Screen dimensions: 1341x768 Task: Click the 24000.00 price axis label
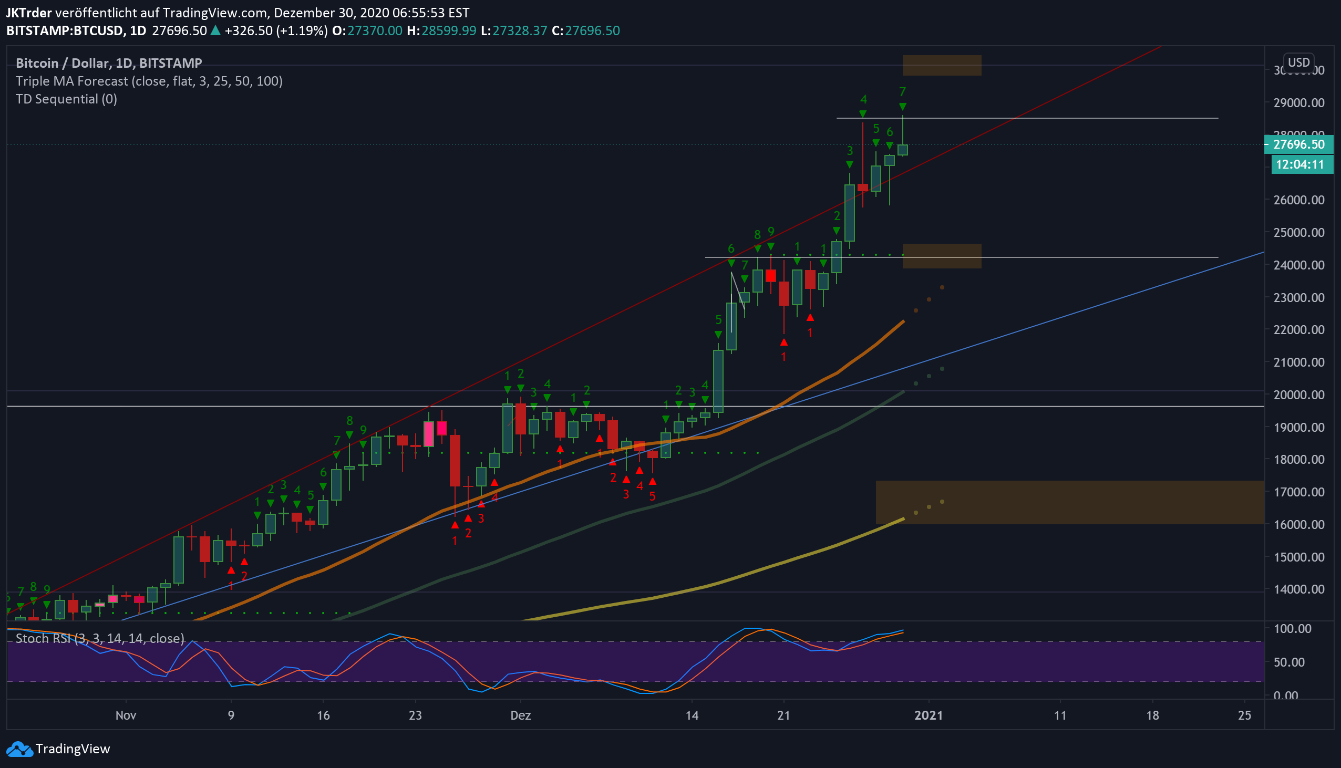[x=1299, y=265]
